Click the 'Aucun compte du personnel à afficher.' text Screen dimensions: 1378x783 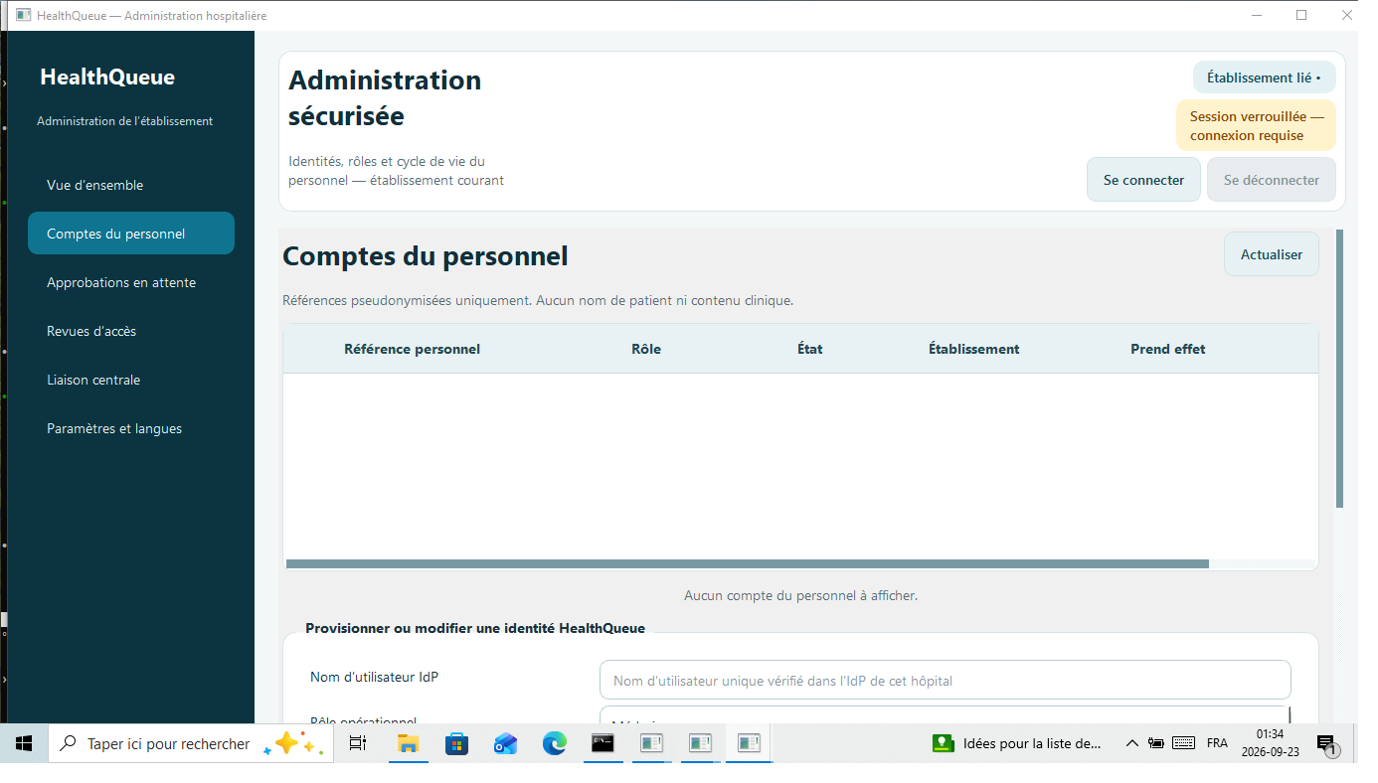800,595
